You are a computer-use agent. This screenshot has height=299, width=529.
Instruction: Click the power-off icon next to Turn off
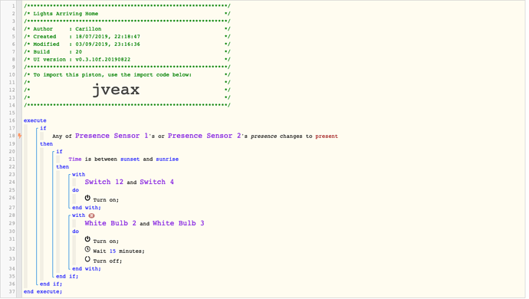[x=87, y=259]
